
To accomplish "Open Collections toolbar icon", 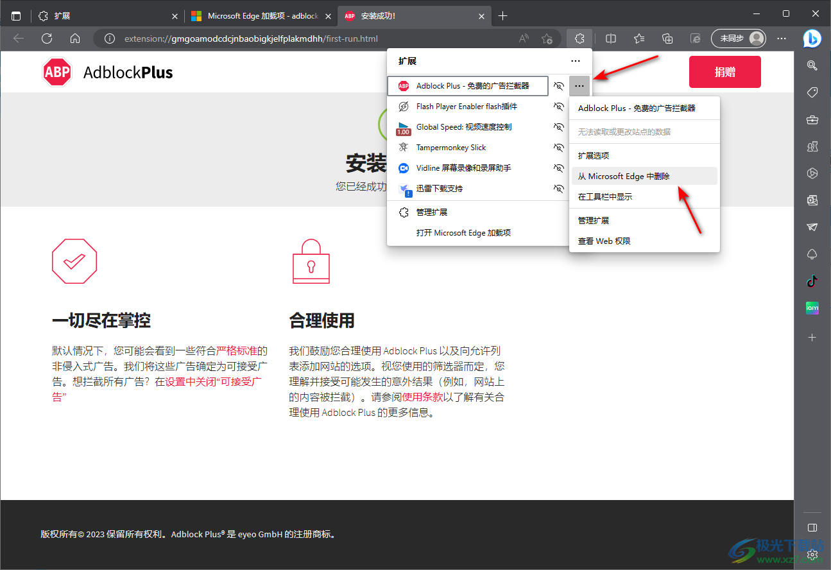I will tap(667, 39).
